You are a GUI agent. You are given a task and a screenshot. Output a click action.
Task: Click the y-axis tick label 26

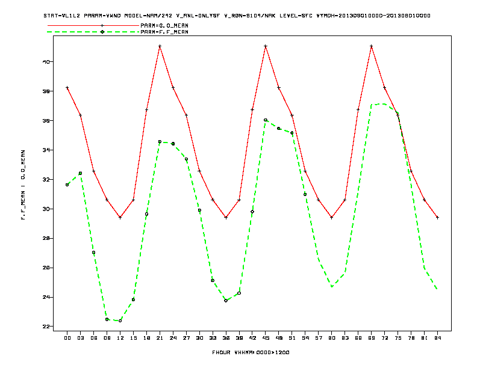46,268
